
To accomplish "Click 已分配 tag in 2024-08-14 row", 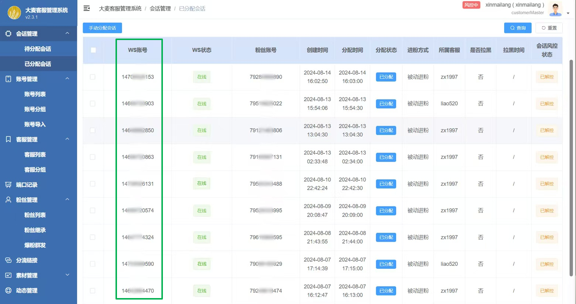I will point(386,77).
